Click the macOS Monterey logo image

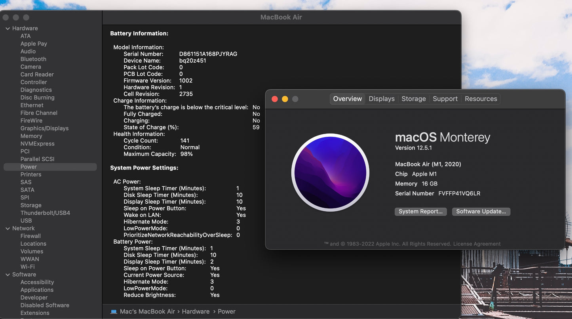tap(330, 172)
